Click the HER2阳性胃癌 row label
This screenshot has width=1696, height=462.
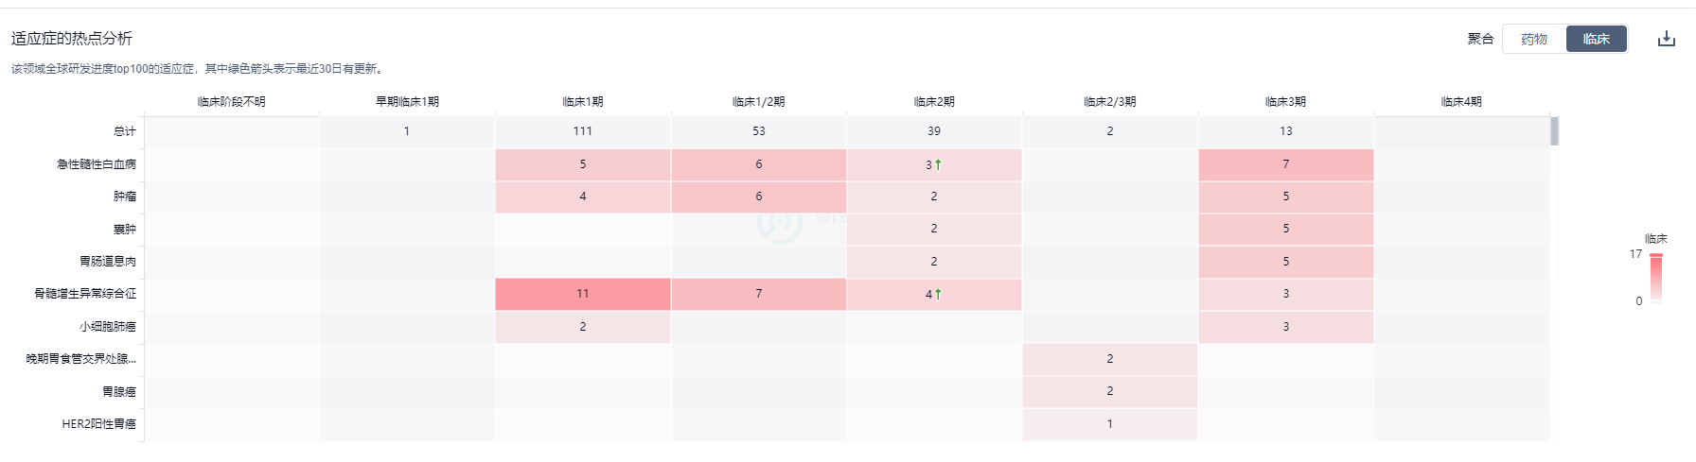(99, 424)
